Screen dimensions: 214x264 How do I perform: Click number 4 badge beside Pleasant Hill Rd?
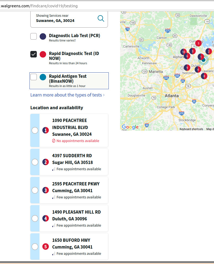(x=45, y=218)
